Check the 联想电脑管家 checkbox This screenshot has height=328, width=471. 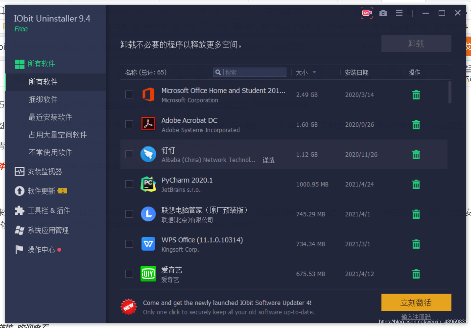click(x=129, y=214)
